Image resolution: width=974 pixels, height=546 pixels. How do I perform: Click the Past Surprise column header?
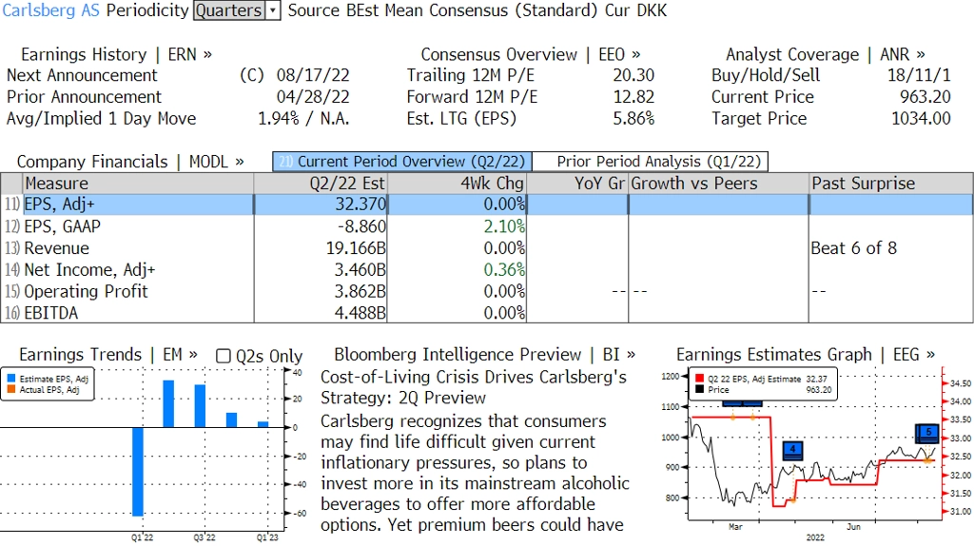(x=890, y=184)
